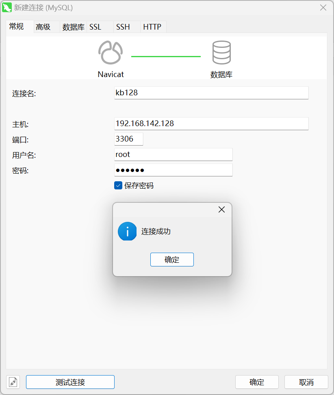This screenshot has width=334, height=395.
Task: Click the 连接名: label
Action: click(24, 94)
